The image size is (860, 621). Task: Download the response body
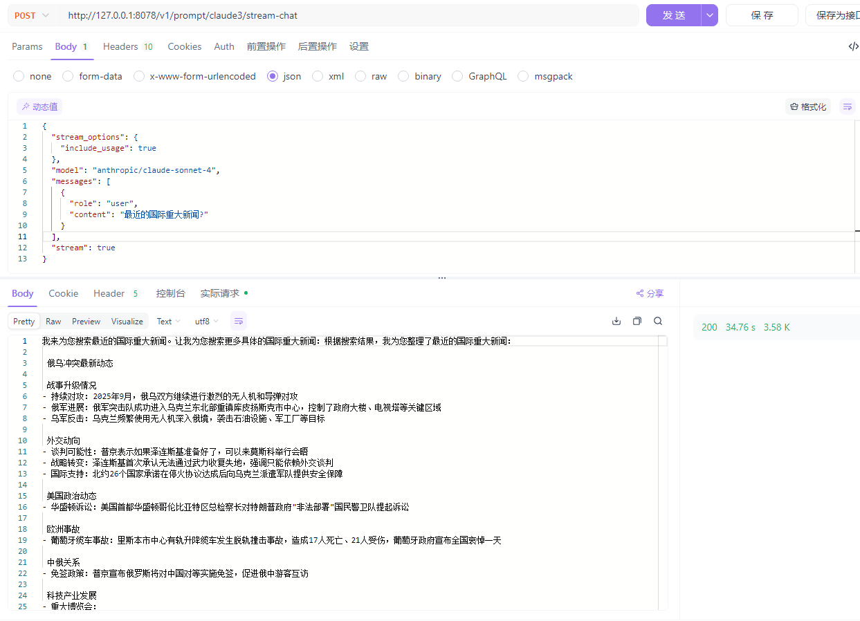click(616, 321)
